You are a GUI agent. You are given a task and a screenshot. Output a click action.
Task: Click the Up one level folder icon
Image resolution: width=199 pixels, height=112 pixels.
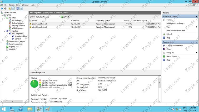pos(10,8)
